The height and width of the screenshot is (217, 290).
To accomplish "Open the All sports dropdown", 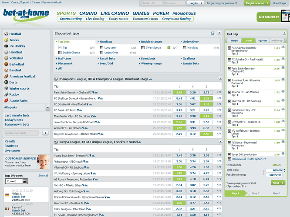I will (48, 107).
